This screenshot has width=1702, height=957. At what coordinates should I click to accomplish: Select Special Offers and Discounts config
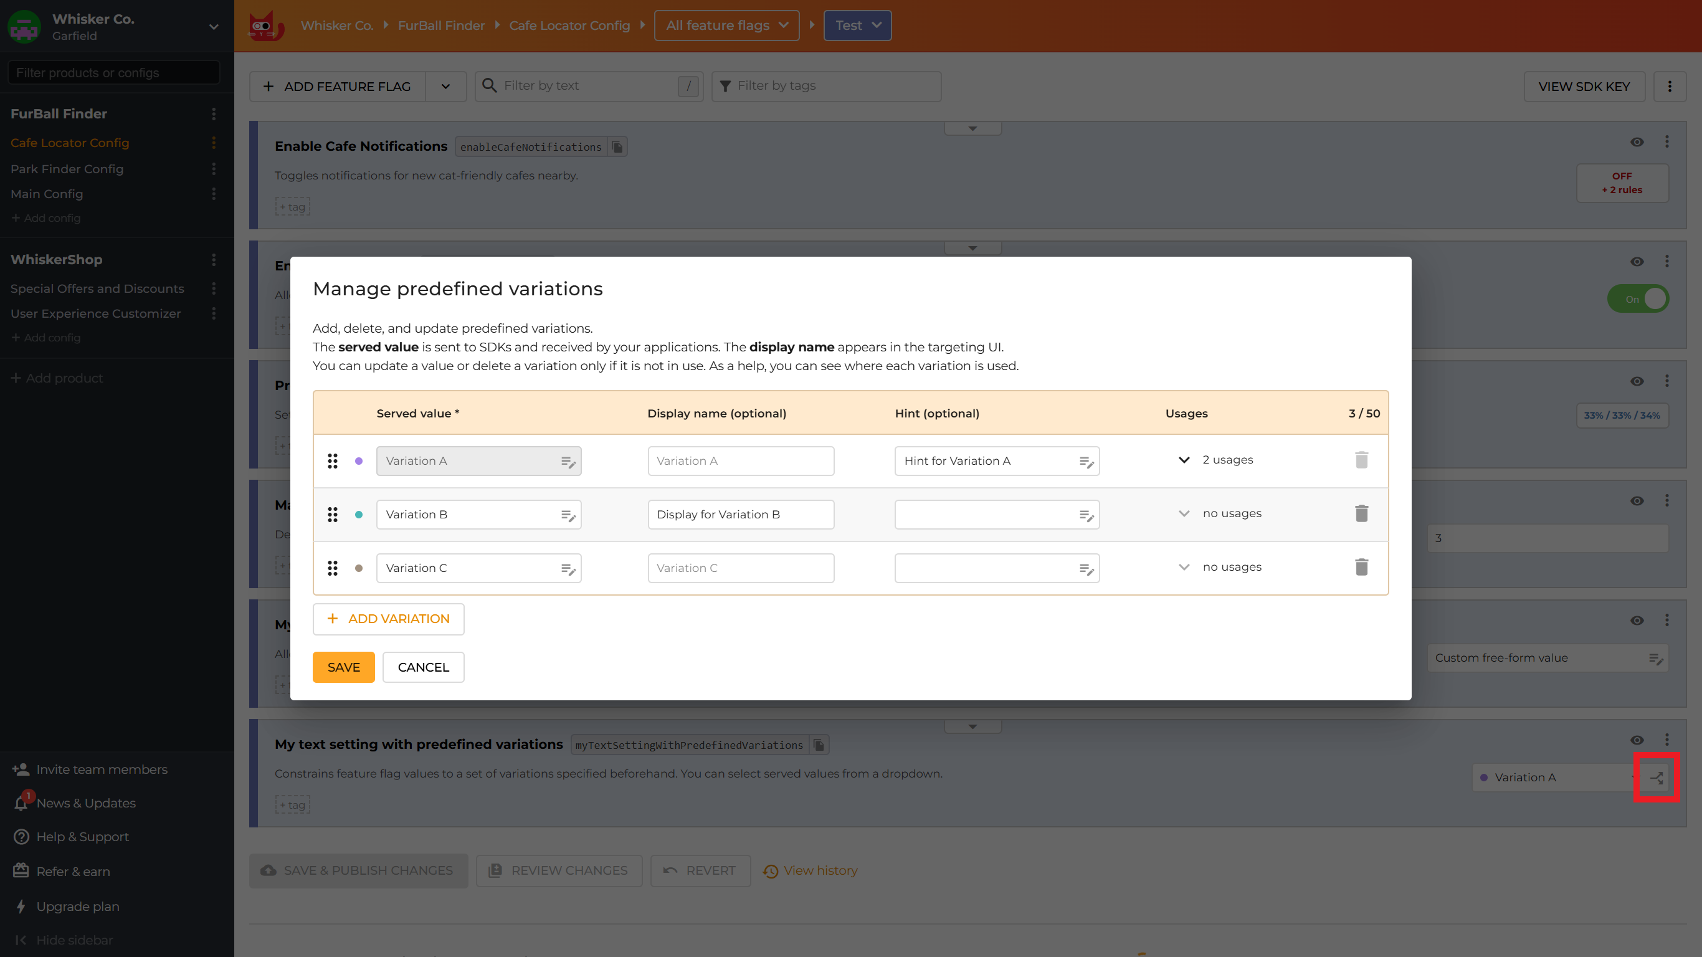click(97, 288)
